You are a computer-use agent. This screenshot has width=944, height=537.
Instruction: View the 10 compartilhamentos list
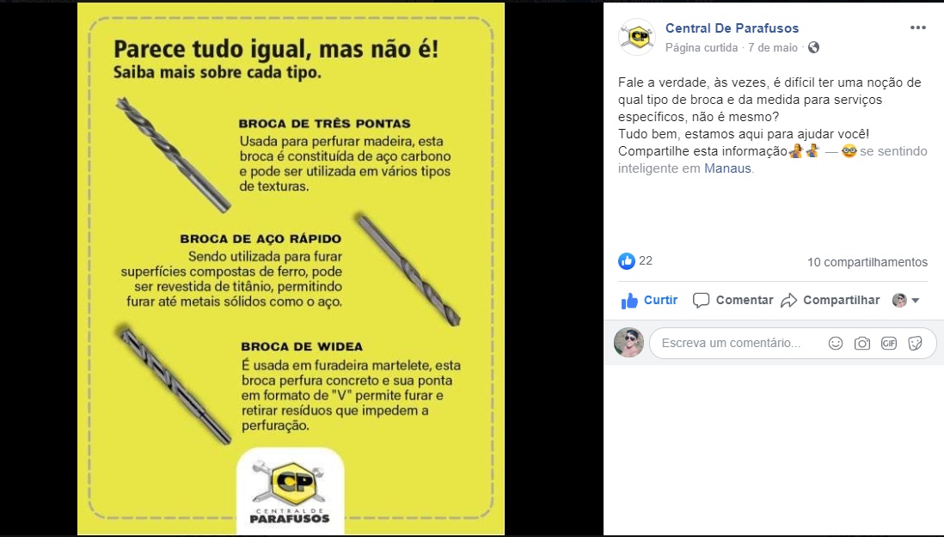(x=867, y=262)
